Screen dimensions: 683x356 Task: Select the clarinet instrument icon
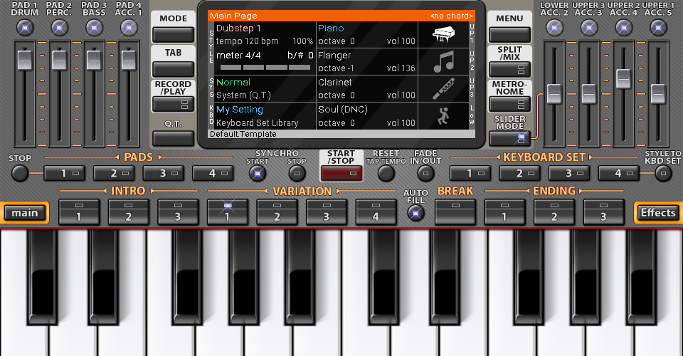tap(443, 88)
